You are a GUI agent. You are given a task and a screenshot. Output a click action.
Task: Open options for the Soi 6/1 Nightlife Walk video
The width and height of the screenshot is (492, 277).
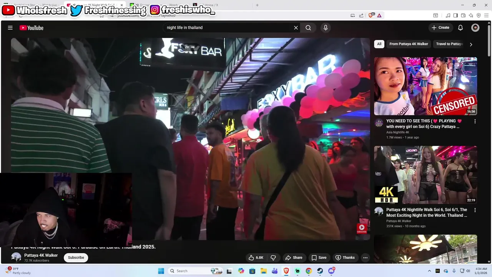[x=475, y=210]
